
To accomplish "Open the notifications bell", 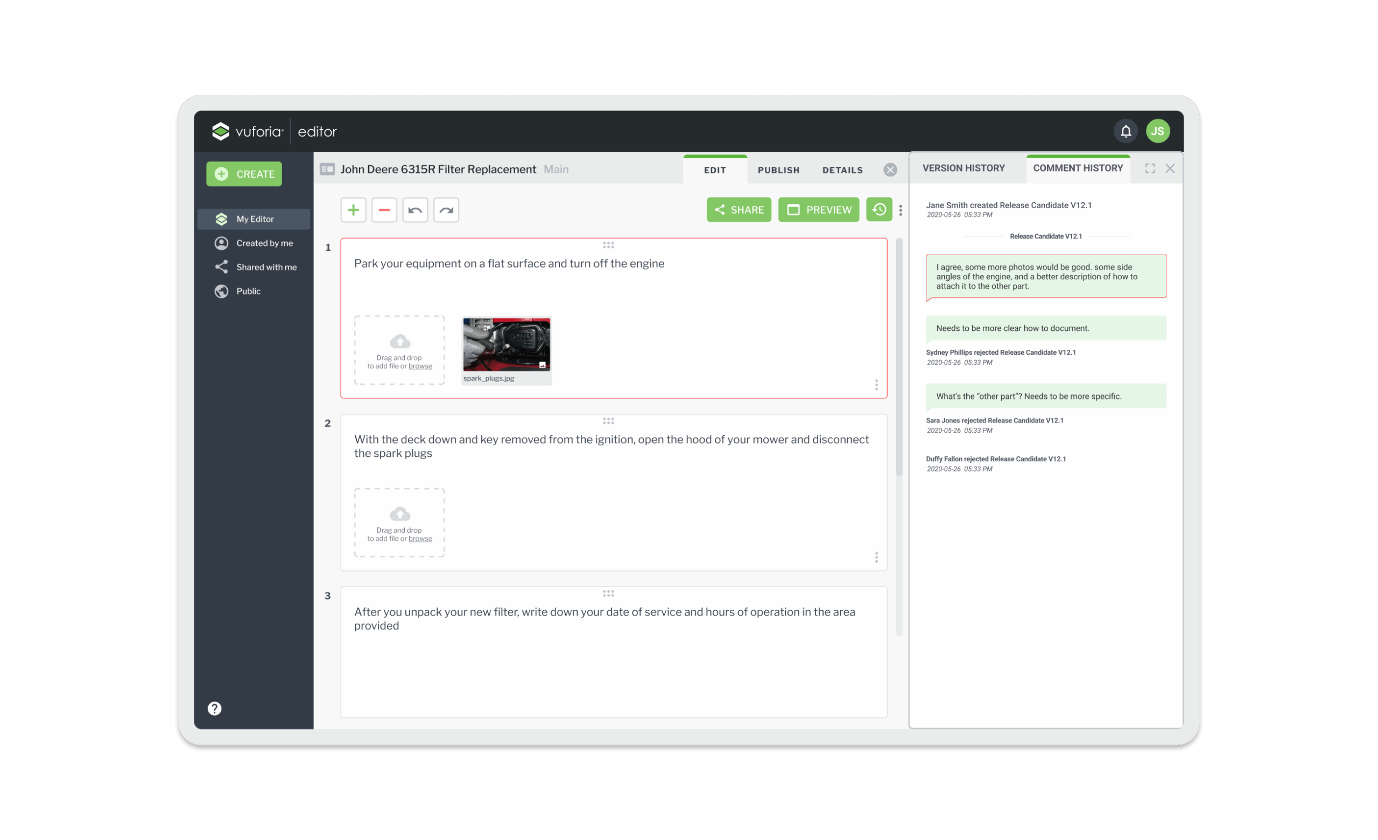I will click(1125, 131).
